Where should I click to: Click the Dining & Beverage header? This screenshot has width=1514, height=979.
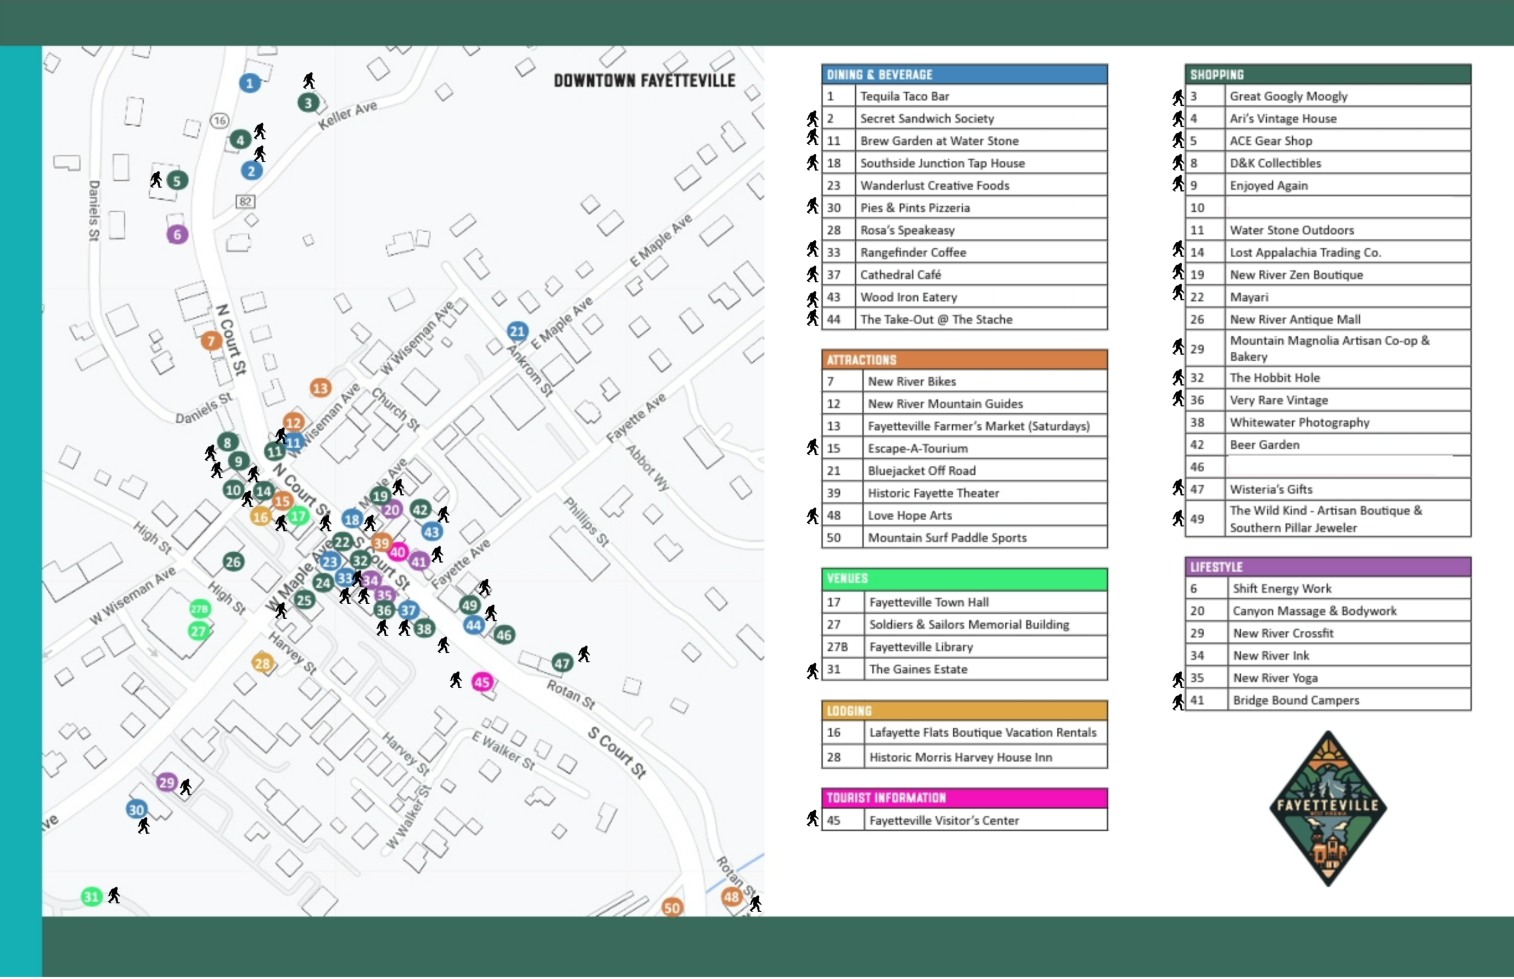coord(964,74)
